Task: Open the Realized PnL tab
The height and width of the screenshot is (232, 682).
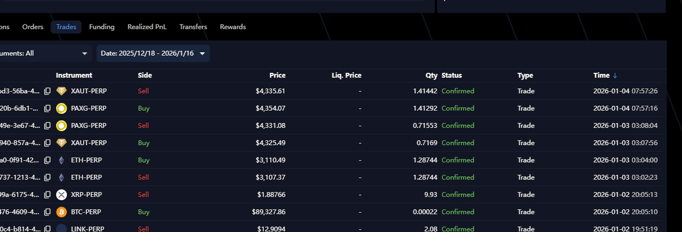Action: [147, 27]
